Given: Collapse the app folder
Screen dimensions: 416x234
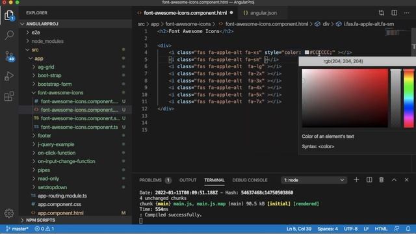Looking at the screenshot, I should pos(75,58).
